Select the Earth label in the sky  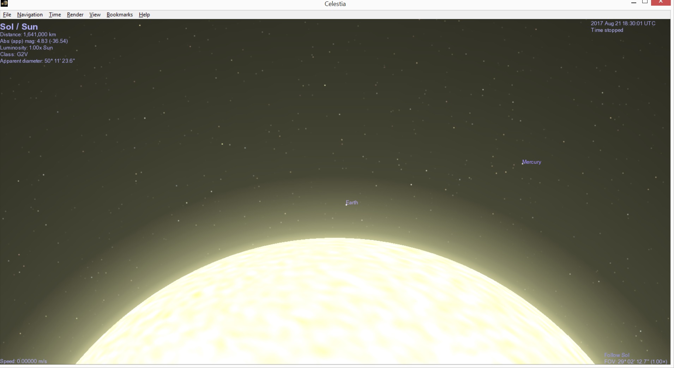pyautogui.click(x=352, y=203)
